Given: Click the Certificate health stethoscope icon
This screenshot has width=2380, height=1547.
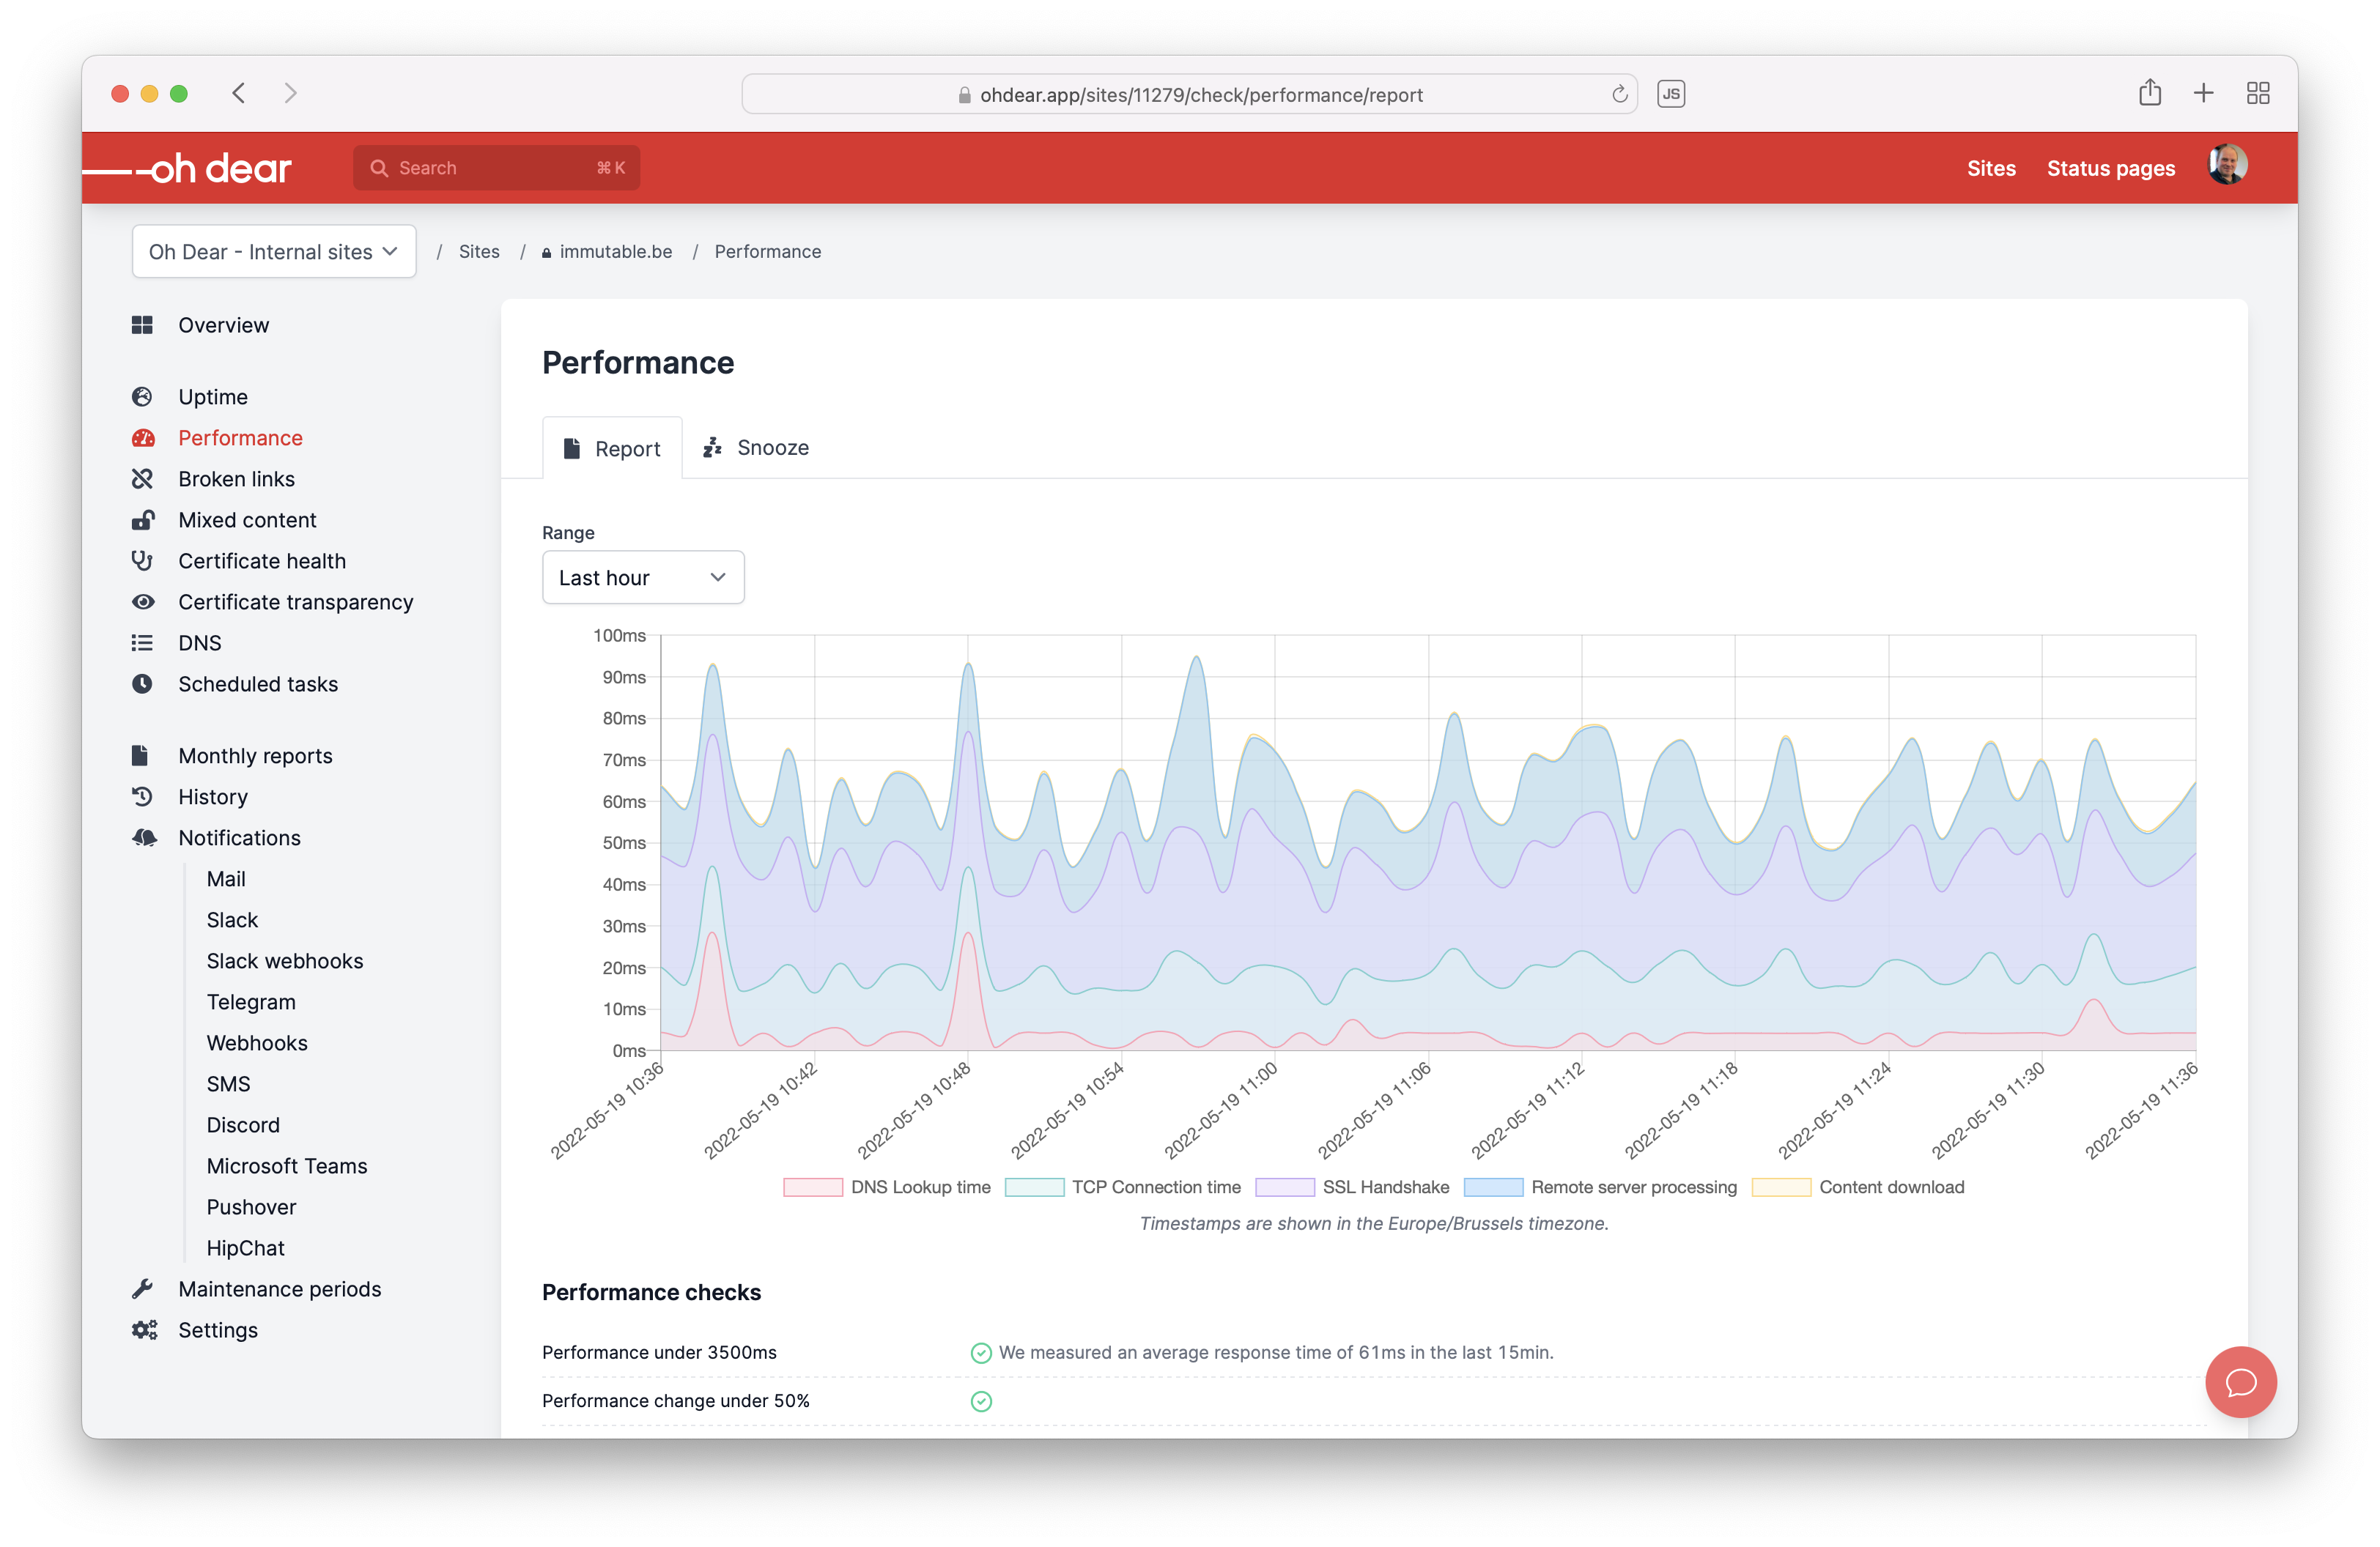Looking at the screenshot, I should (x=142, y=560).
